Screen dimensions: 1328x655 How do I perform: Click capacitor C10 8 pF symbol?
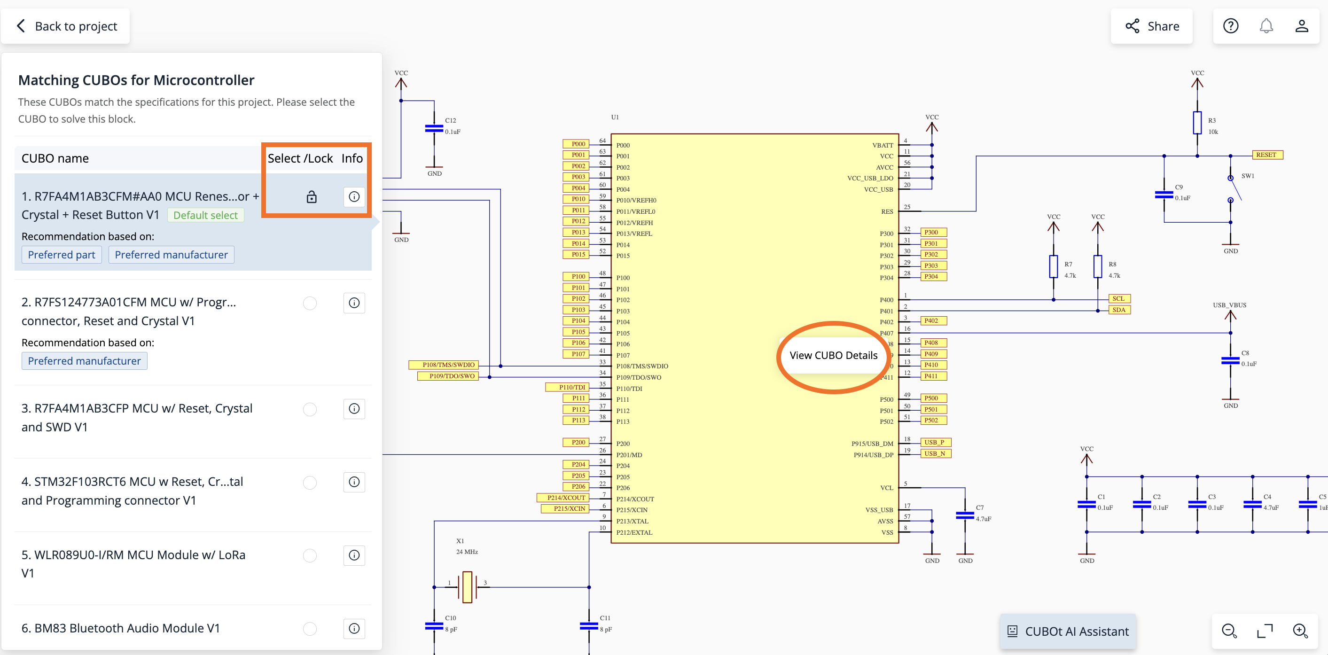click(x=434, y=626)
